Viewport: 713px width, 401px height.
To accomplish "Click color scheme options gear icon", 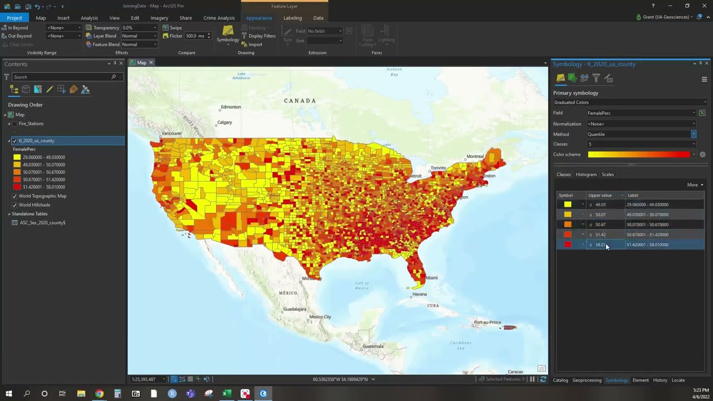I will (702, 154).
